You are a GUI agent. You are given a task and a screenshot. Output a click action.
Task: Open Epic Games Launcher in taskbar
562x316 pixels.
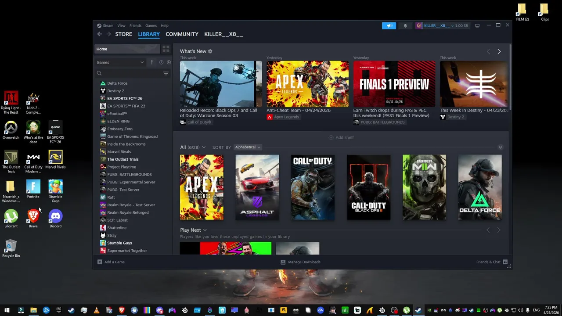(x=58, y=310)
